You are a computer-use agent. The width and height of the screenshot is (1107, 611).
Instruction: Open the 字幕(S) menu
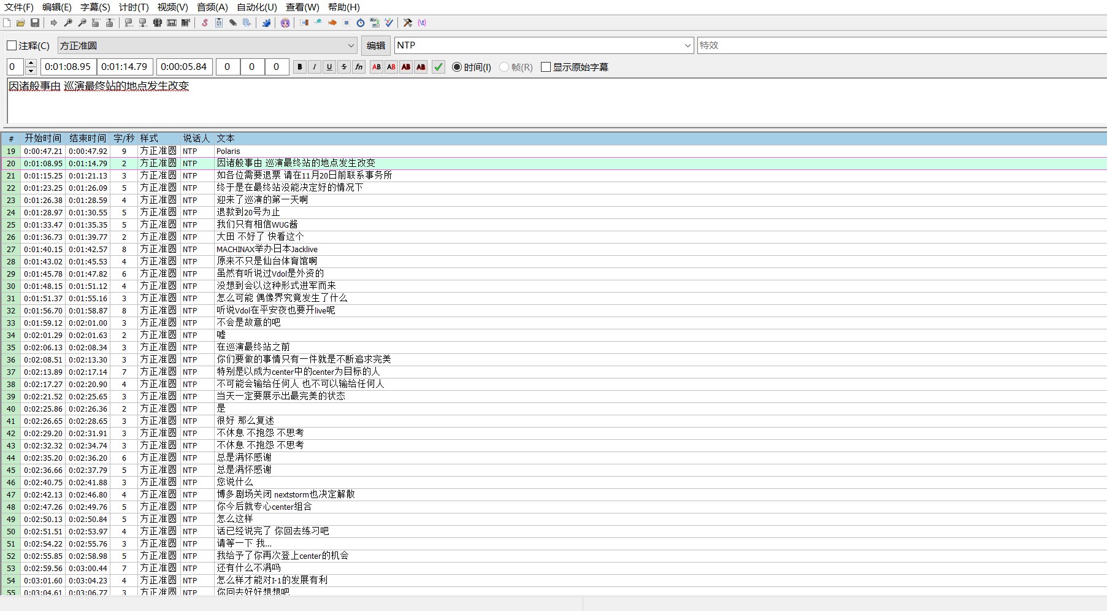point(95,7)
